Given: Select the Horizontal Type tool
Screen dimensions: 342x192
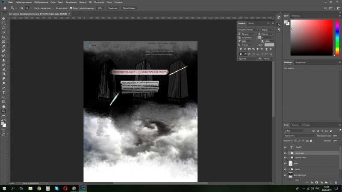Looking at the screenshot, I should point(3,93).
